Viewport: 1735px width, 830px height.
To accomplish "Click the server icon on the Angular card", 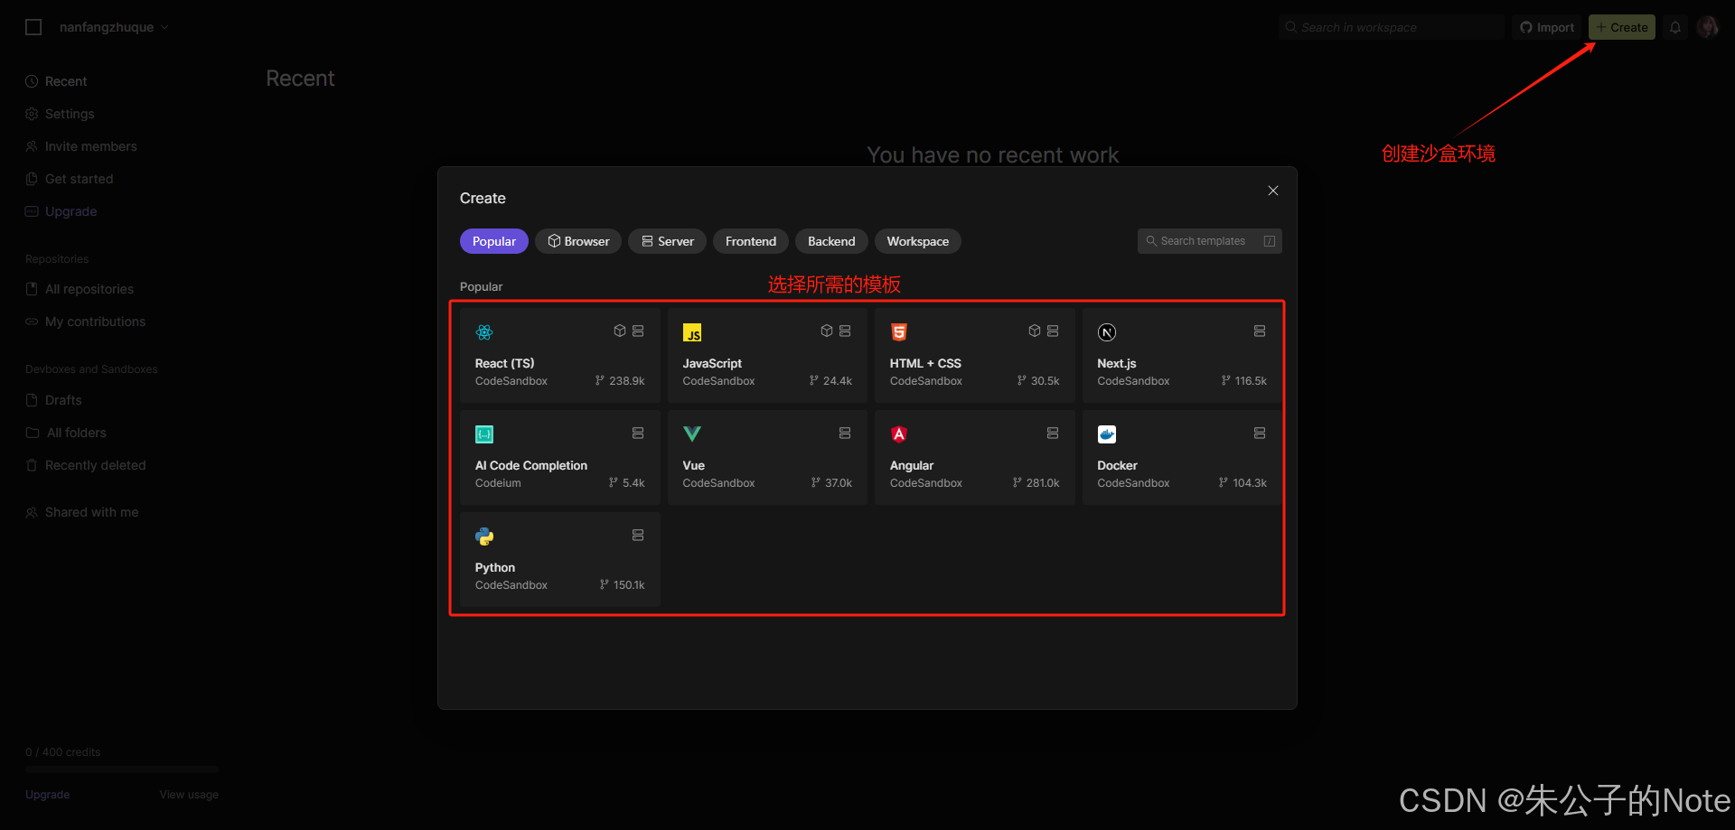I will point(1053,434).
